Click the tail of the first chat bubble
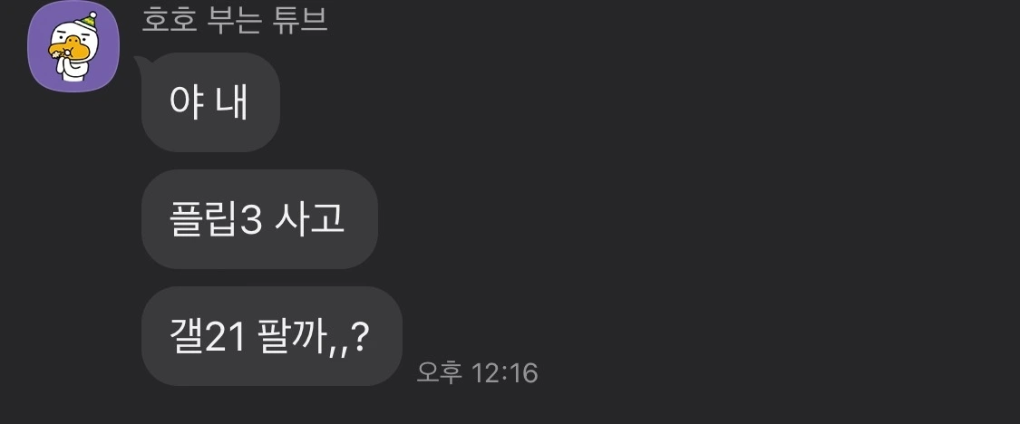 click(141, 62)
